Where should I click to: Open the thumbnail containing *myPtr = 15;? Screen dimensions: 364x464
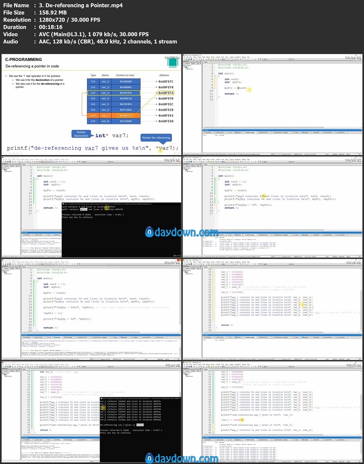[x=92, y=309]
